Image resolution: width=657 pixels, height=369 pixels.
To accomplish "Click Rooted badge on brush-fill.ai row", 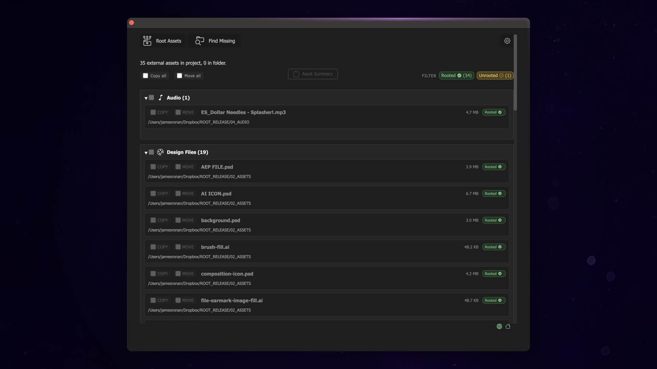I will (493, 247).
